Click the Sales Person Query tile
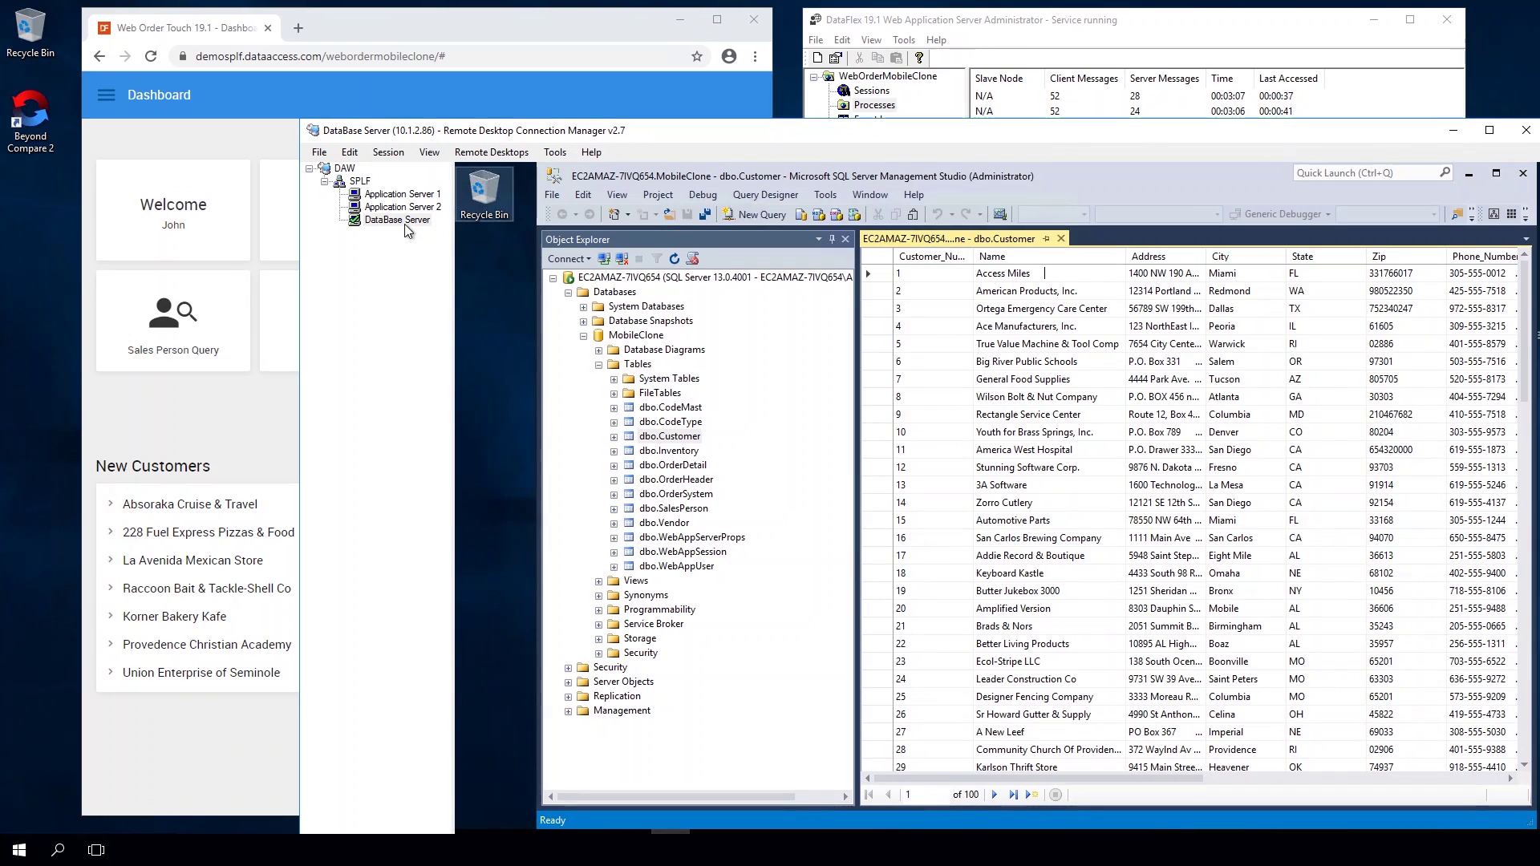This screenshot has height=866, width=1540. tap(173, 321)
